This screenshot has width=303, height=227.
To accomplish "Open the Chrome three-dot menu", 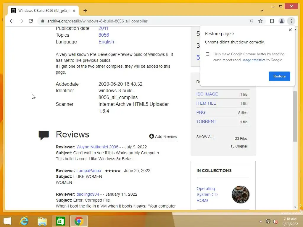I will pos(291,21).
